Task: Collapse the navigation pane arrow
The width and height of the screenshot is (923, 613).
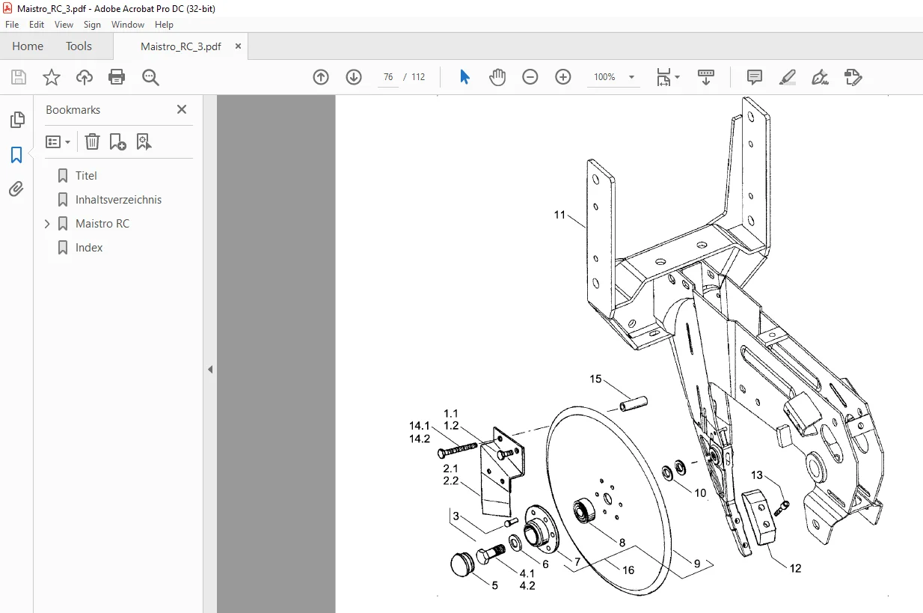Action: click(x=210, y=369)
